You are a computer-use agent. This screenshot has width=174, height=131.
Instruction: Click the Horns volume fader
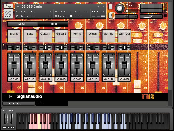click(77, 65)
